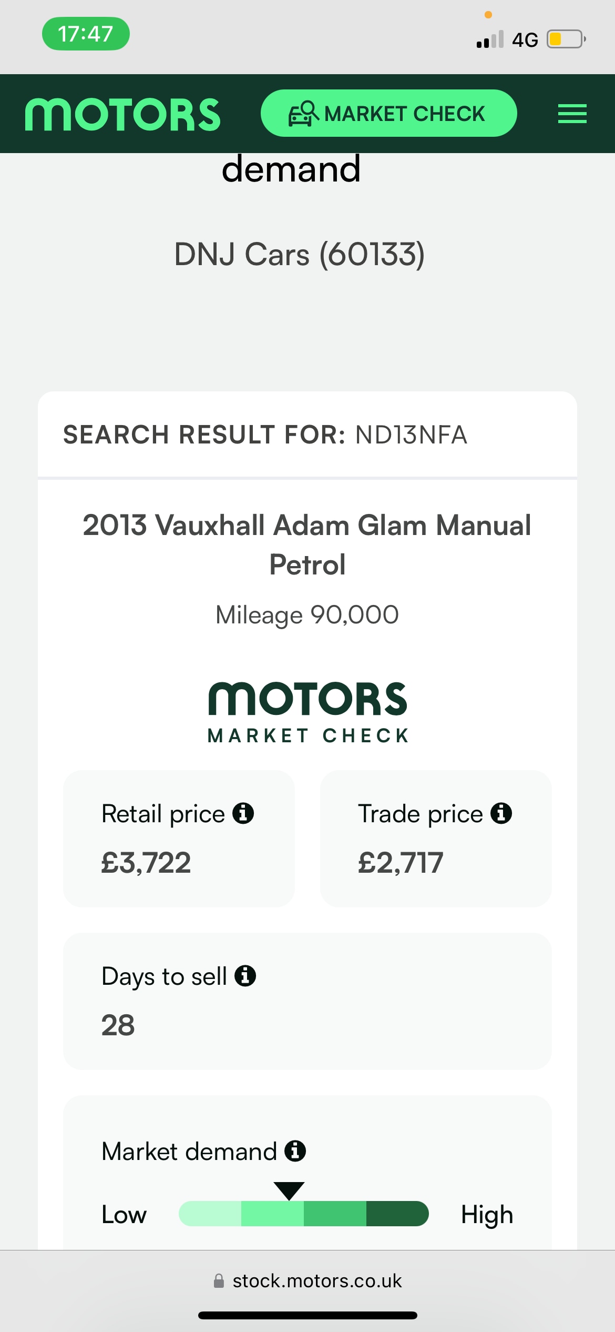
Task: Tap the padlock icon beside the URL
Action: click(x=219, y=1280)
